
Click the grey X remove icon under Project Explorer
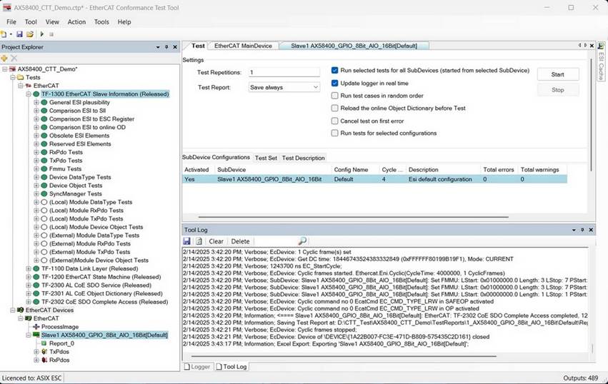pyautogui.click(x=14, y=58)
